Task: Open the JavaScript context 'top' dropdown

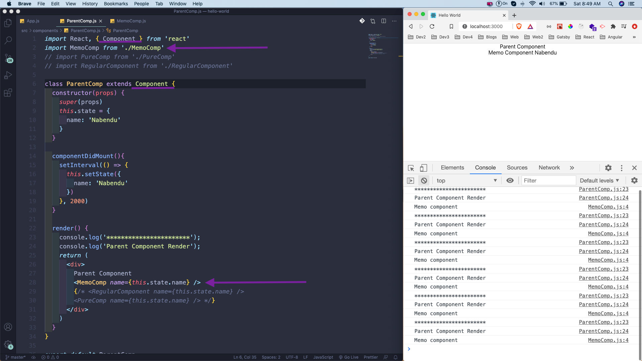Action: (x=467, y=180)
